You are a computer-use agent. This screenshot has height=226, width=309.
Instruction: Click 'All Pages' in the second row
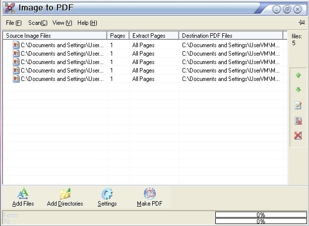click(143, 54)
